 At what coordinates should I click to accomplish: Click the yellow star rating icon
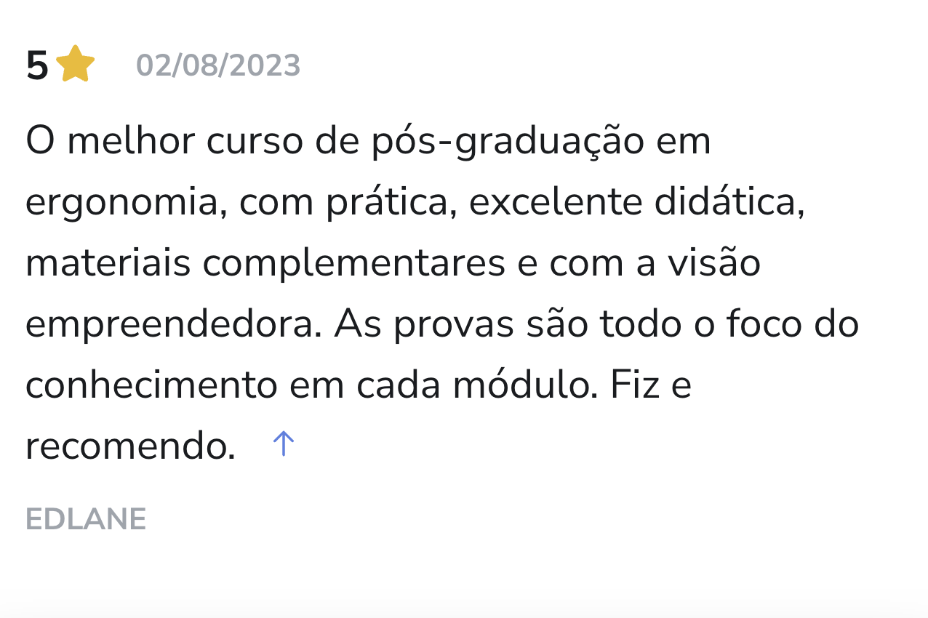[75, 65]
